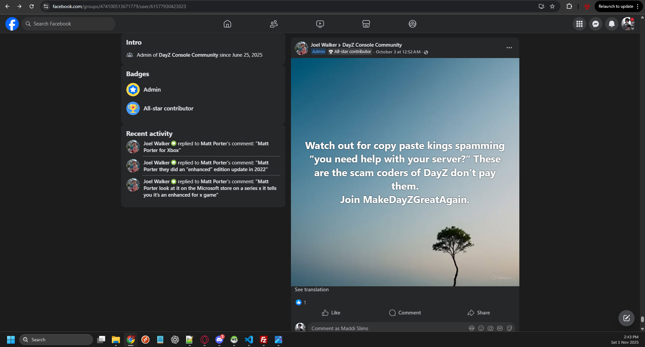
Task: Click Joel Walker's avatar in post header
Action: tap(302, 48)
